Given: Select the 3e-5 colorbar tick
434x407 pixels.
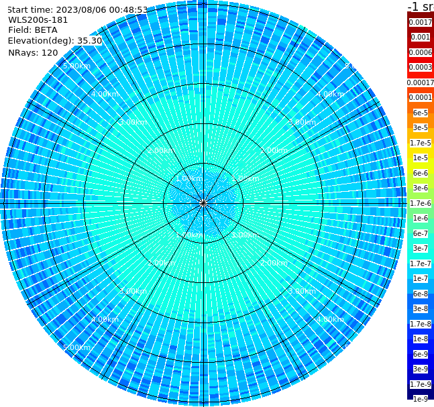Looking at the screenshot, I should tap(421, 127).
